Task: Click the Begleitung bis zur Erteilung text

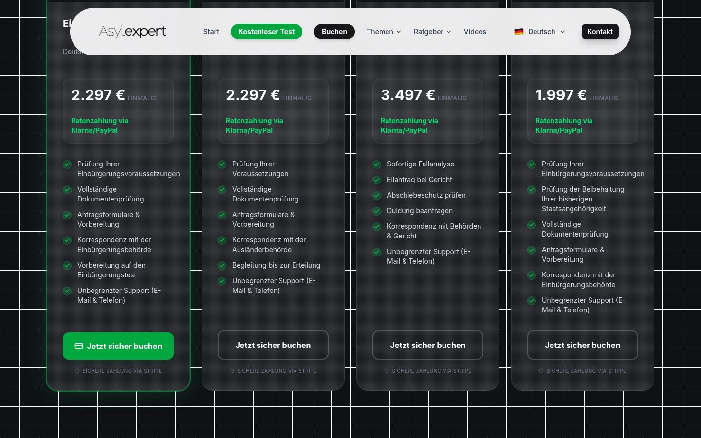Action: 276,265
